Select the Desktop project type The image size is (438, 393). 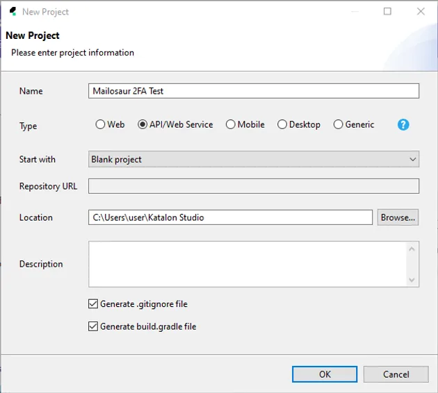(282, 125)
